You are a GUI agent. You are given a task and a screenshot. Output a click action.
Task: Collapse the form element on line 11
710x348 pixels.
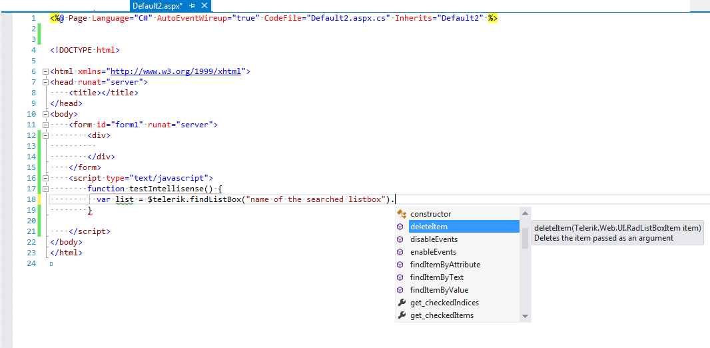[45, 125]
